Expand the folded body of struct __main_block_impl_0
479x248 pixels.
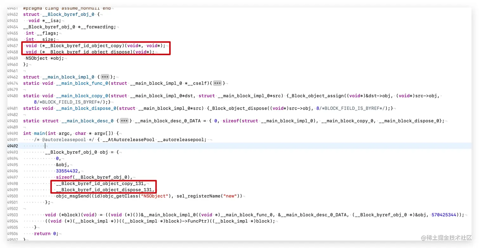pyautogui.click(x=105, y=77)
